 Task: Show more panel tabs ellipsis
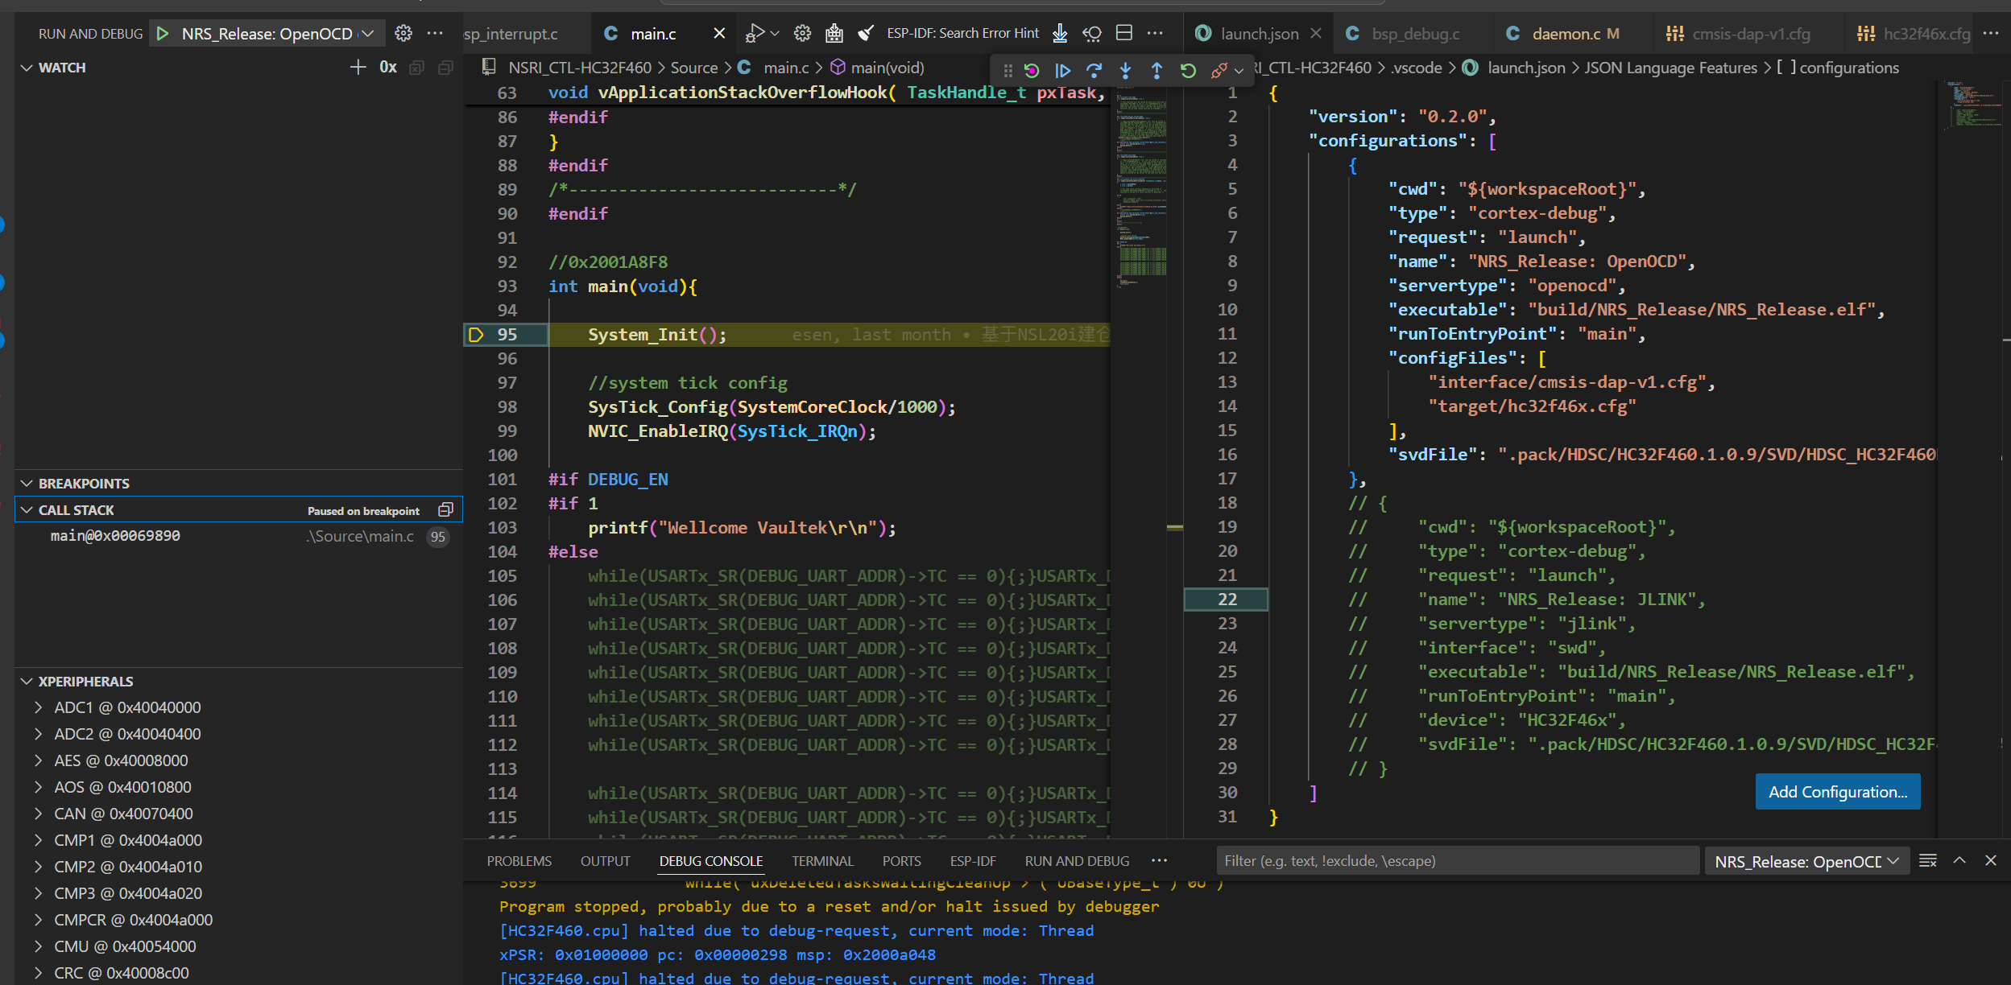click(1159, 860)
